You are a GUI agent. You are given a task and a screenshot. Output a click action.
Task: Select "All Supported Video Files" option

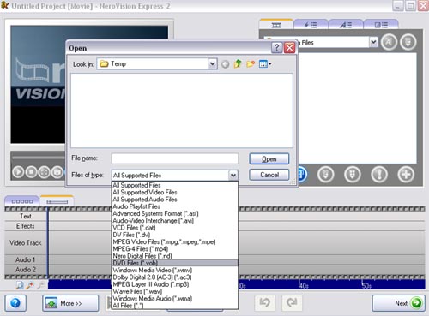click(x=175, y=193)
